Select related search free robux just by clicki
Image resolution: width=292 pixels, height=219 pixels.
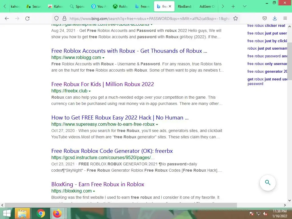pos(267,41)
